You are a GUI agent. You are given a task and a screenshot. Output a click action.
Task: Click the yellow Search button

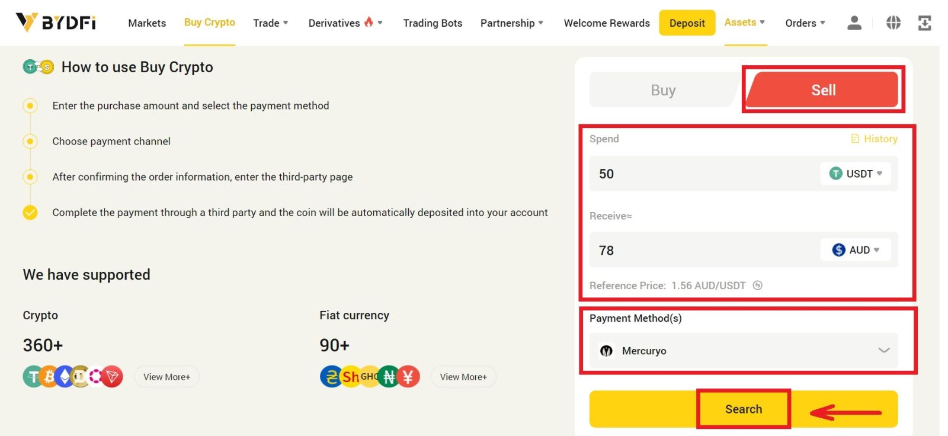click(744, 409)
